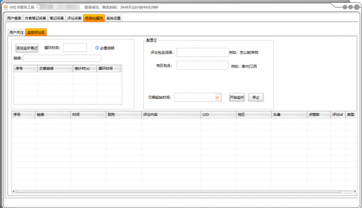Click the results table horizontal scrollbar track
Image resolution: width=362 pixels, height=208 pixels.
[184, 191]
